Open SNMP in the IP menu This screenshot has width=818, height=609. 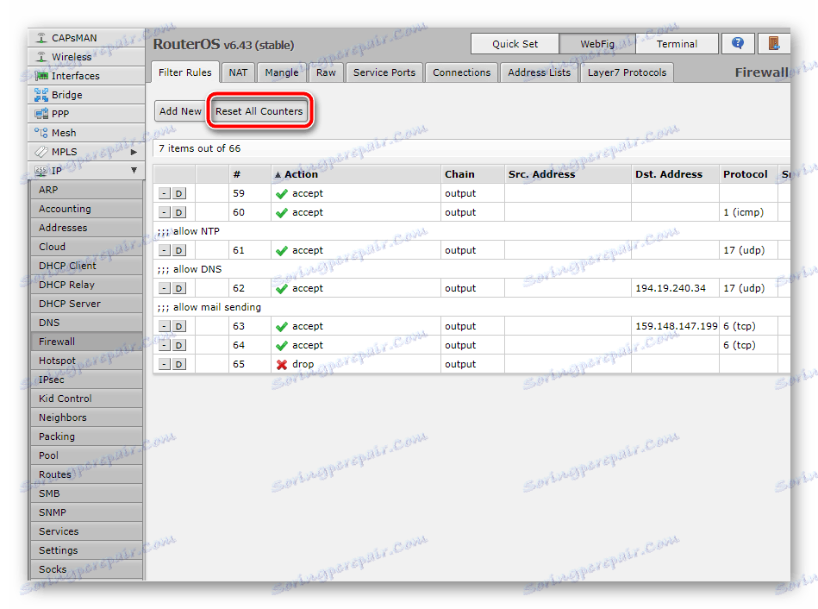[x=86, y=512]
